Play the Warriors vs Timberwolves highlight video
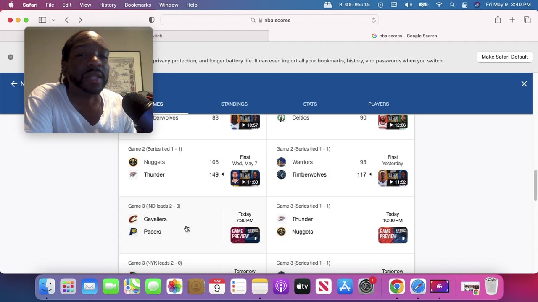Viewport: 538px width, 302px height. pyautogui.click(x=393, y=178)
